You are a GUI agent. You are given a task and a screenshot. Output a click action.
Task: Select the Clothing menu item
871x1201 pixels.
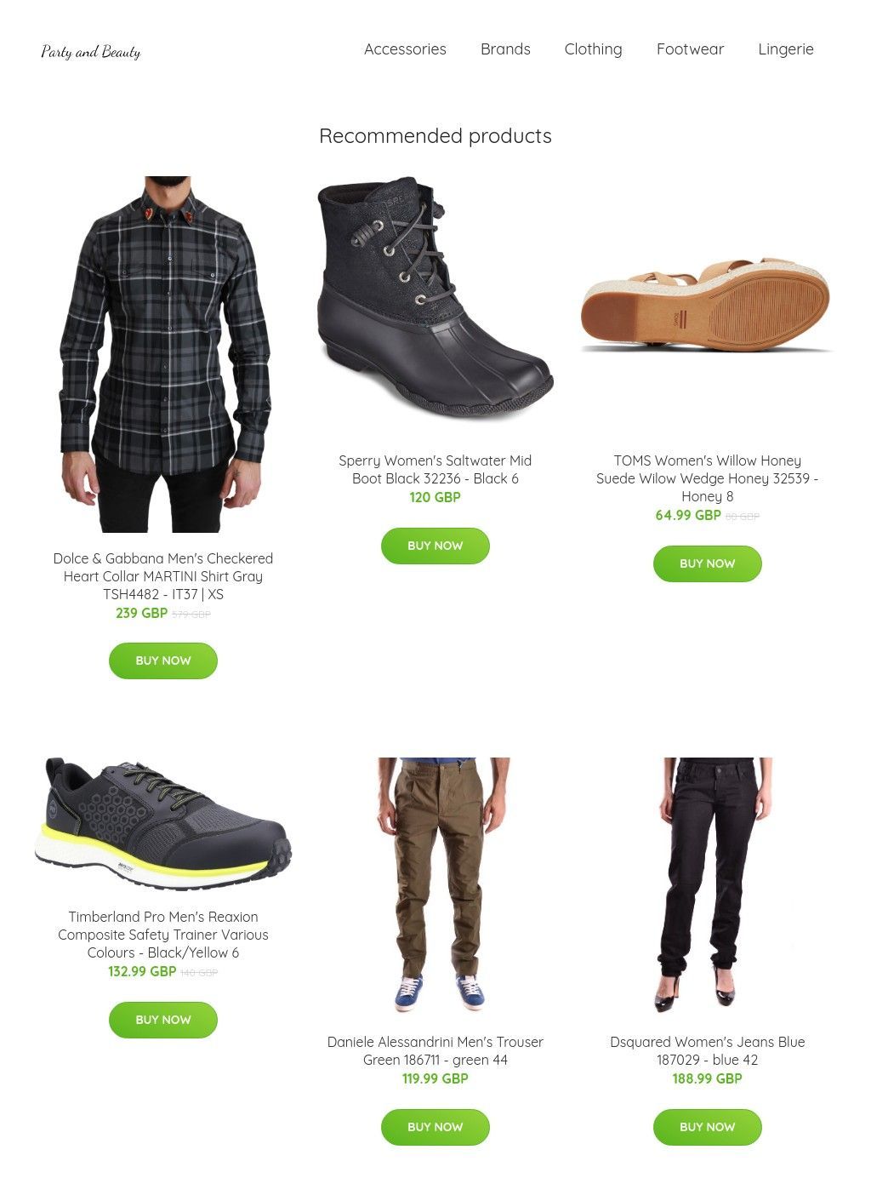tap(593, 49)
